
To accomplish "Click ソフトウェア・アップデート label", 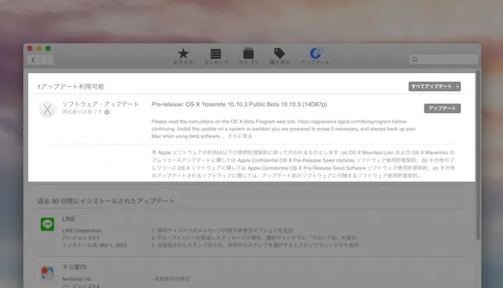I will [100, 104].
